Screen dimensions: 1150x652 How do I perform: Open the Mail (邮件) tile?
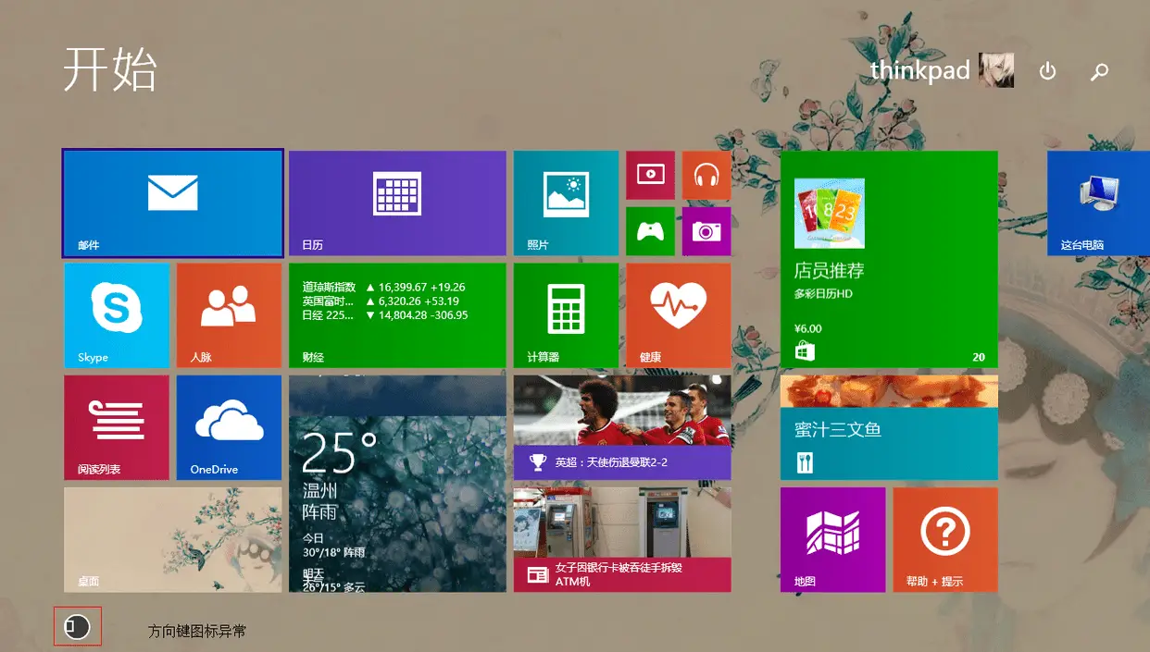point(171,203)
